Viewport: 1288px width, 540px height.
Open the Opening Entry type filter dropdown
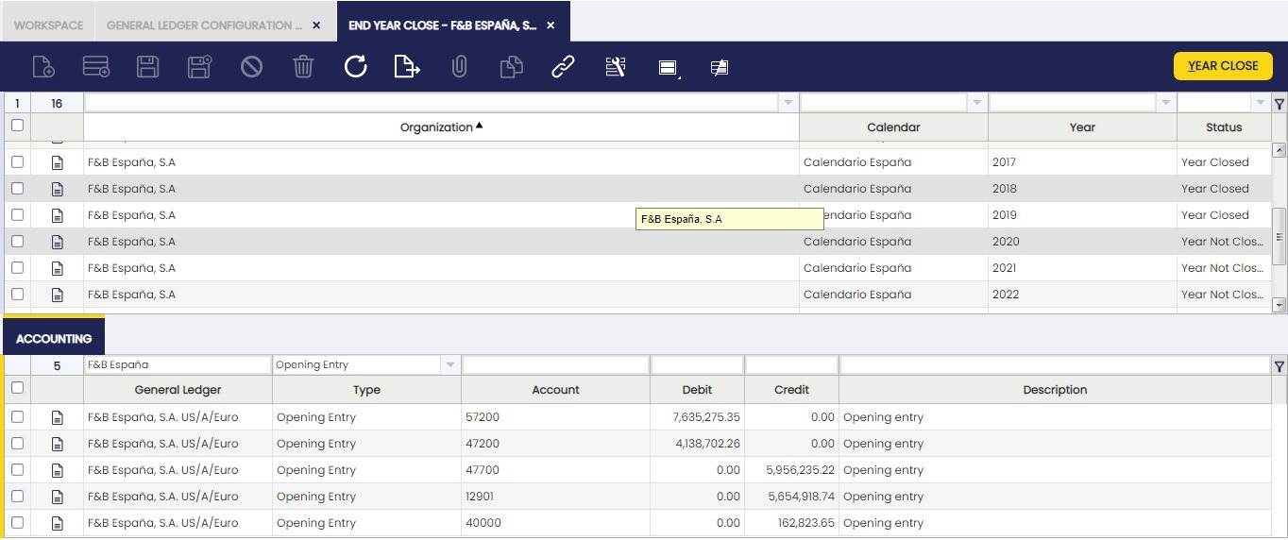(x=450, y=365)
